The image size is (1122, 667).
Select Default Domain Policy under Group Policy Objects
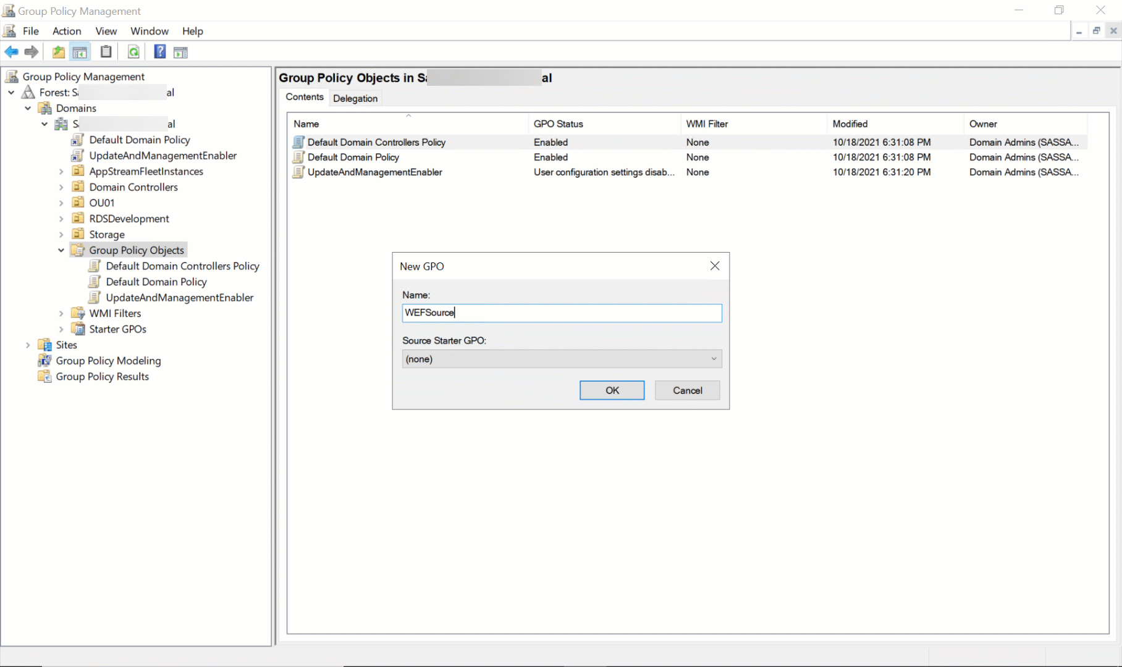point(156,282)
